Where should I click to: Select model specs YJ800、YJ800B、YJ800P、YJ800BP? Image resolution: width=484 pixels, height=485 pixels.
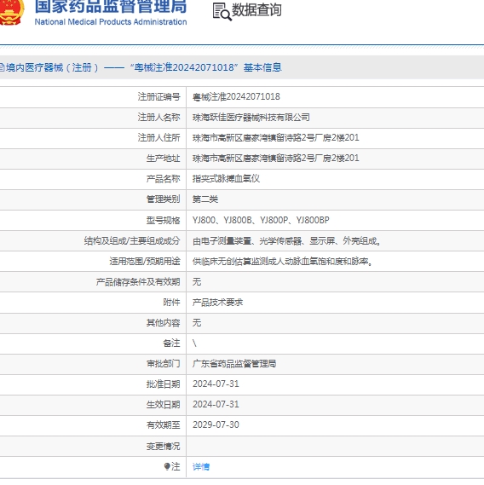point(261,220)
